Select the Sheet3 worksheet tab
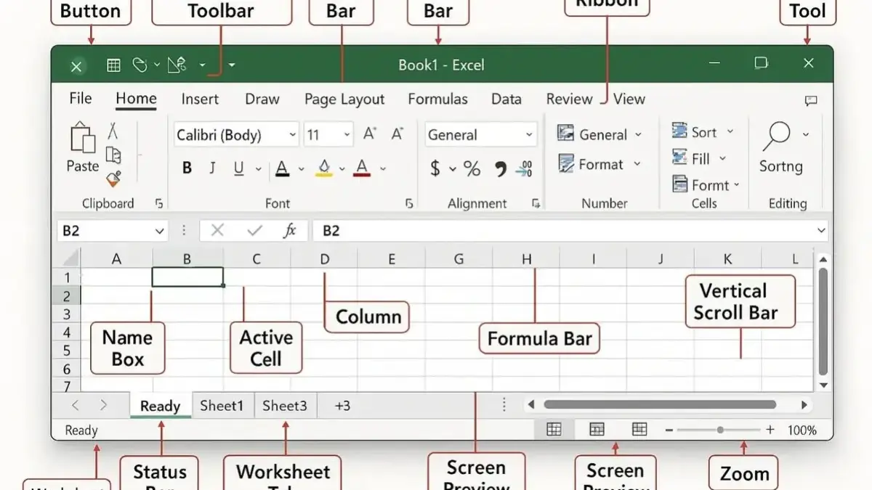Screen dimensions: 872x490 285,406
